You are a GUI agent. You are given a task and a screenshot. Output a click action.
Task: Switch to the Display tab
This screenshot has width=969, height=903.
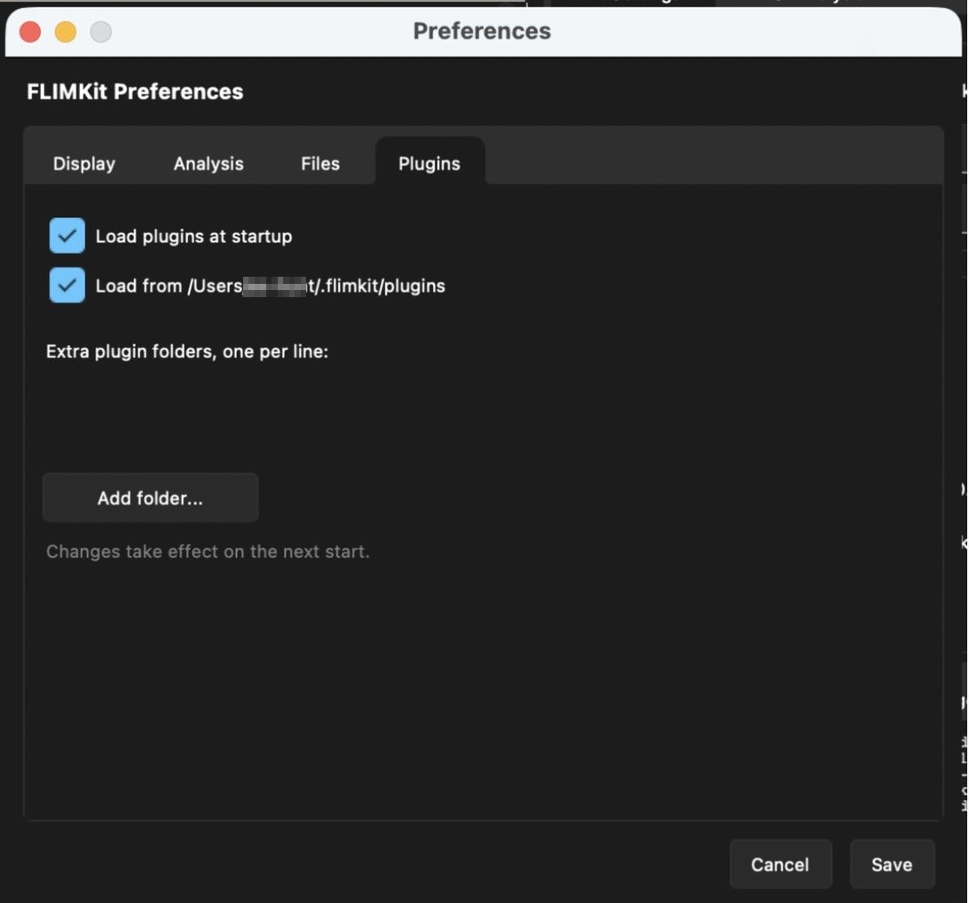pos(84,164)
